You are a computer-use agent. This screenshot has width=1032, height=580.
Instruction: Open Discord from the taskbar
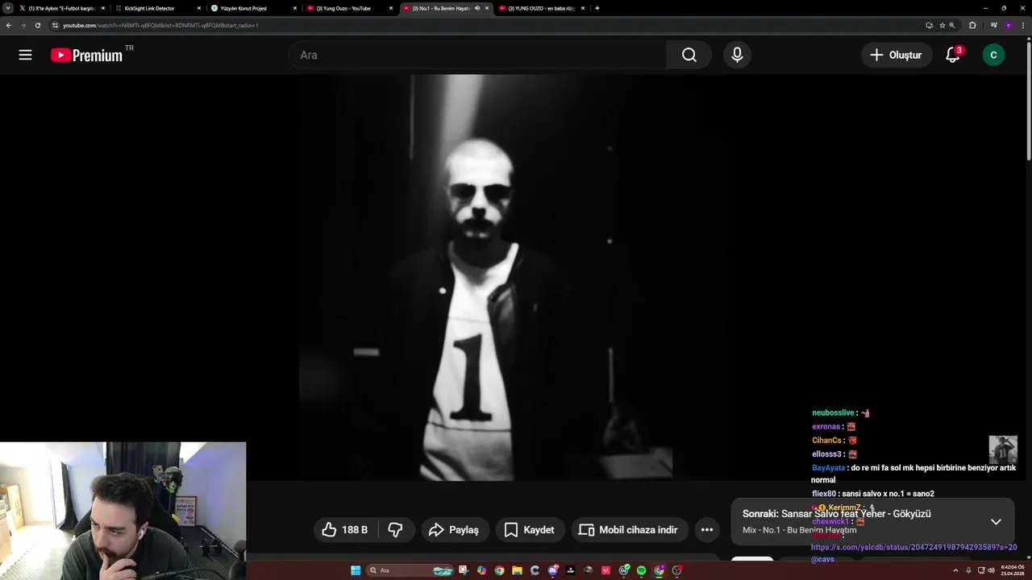tap(553, 570)
